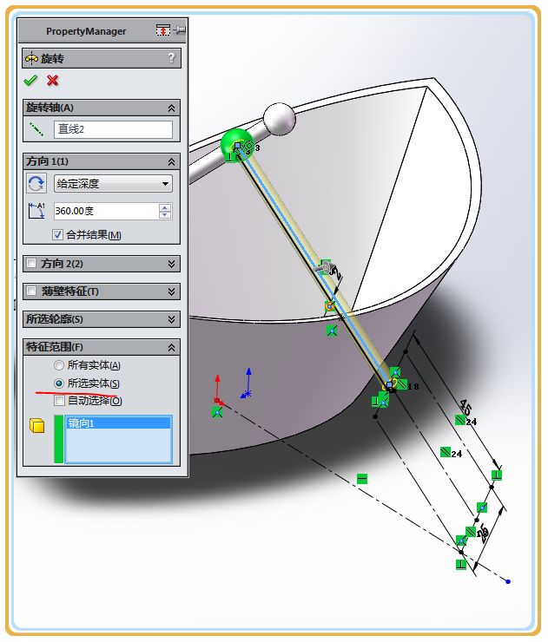The width and height of the screenshot is (548, 642).
Task: Toggle the 自动选择(O) checkbox
Action: (59, 401)
